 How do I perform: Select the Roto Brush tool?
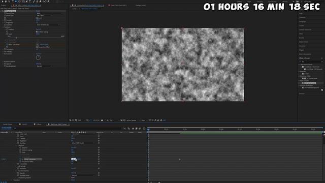coord(44,2)
